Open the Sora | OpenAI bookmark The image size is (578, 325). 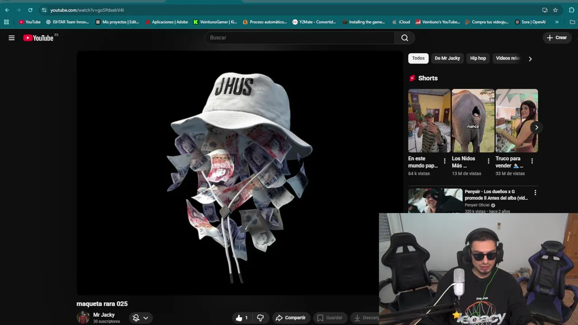(x=530, y=22)
